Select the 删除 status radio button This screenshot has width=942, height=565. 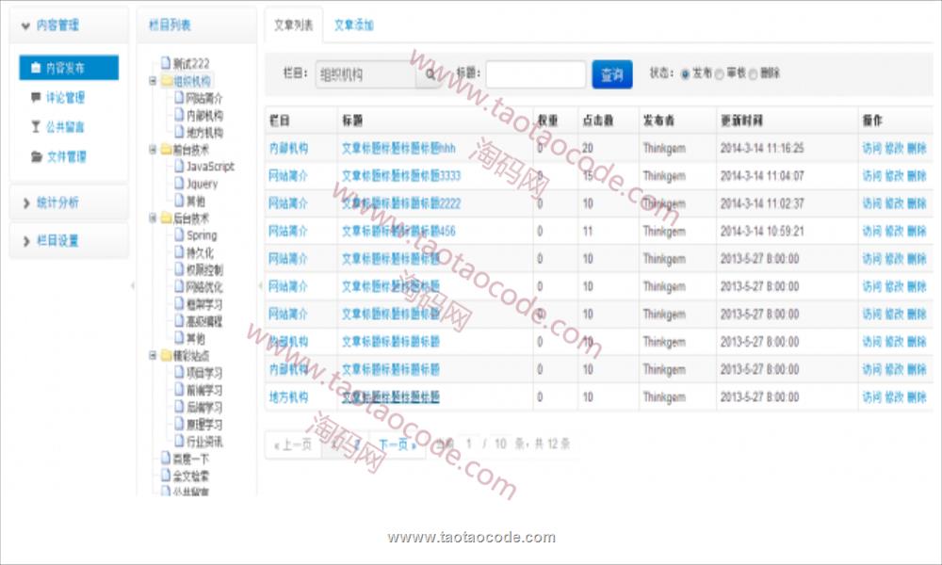753,74
